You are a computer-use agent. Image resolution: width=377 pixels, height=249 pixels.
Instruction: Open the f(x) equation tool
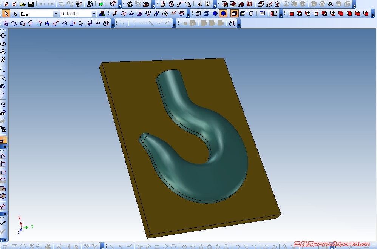coord(148,14)
